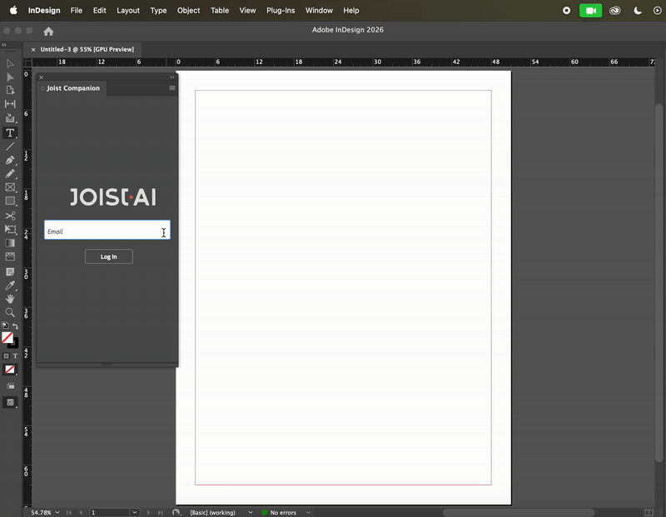Open the page number dropdown
The image size is (666, 517).
click(135, 512)
